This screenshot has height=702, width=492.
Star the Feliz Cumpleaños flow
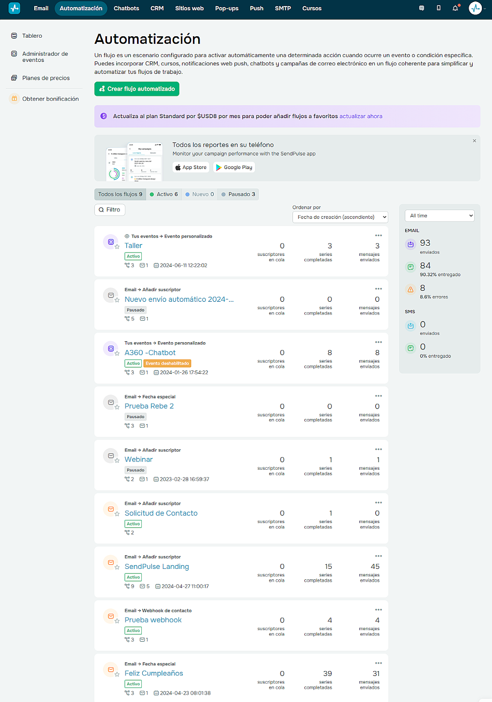click(117, 674)
